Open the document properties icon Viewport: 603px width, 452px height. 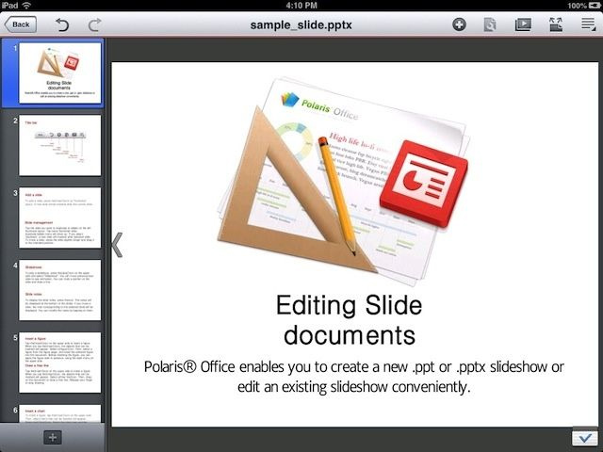tap(490, 24)
